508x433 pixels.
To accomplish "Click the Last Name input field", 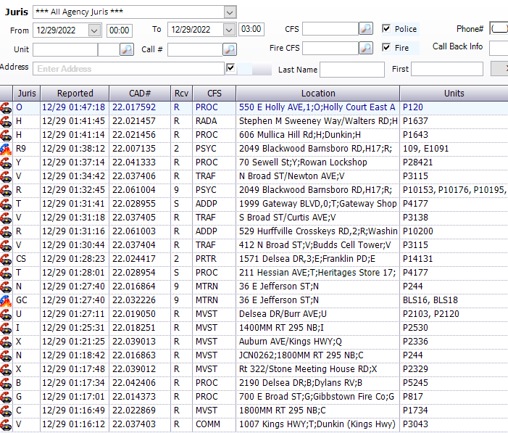I will [352, 70].
